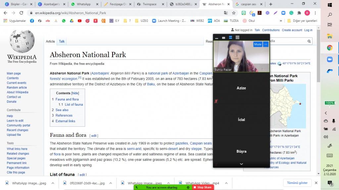The image size is (339, 190).
Task: Open the Caspian seals link
Action: pos(200,143)
